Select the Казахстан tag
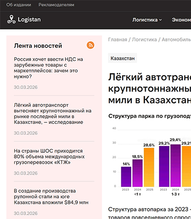 123,58
